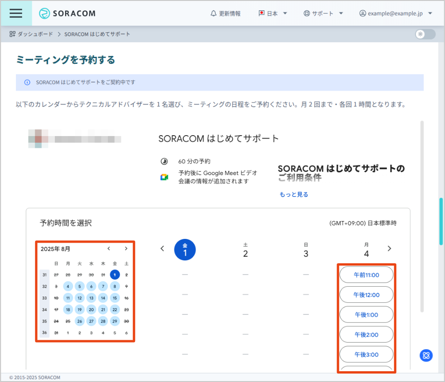This screenshot has height=382, width=445.
Task: Select Friday 1 in the day header
Action: point(185,250)
